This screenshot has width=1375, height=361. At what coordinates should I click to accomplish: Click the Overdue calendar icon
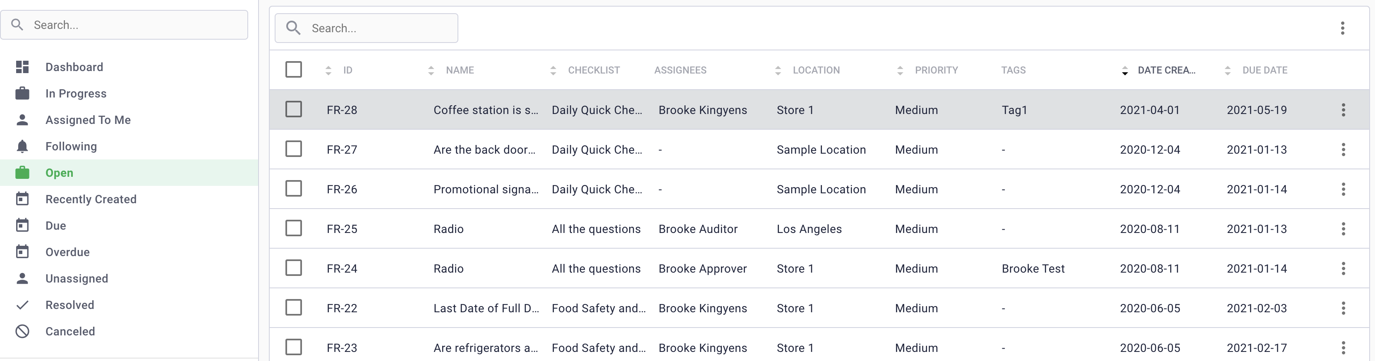pos(22,252)
